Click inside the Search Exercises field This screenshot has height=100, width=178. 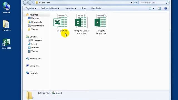click(x=152, y=2)
